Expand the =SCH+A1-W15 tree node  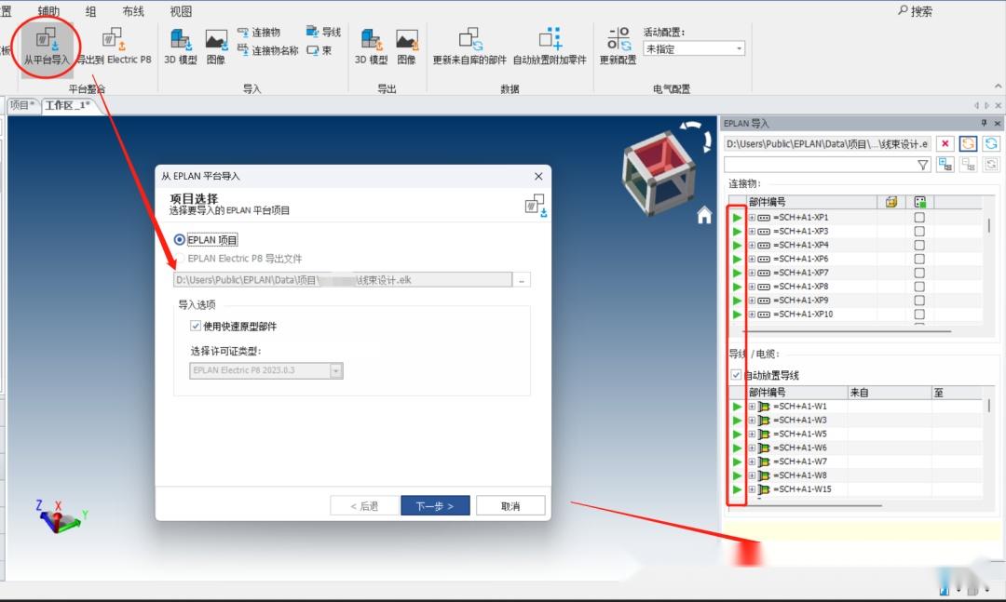pyautogui.click(x=752, y=489)
